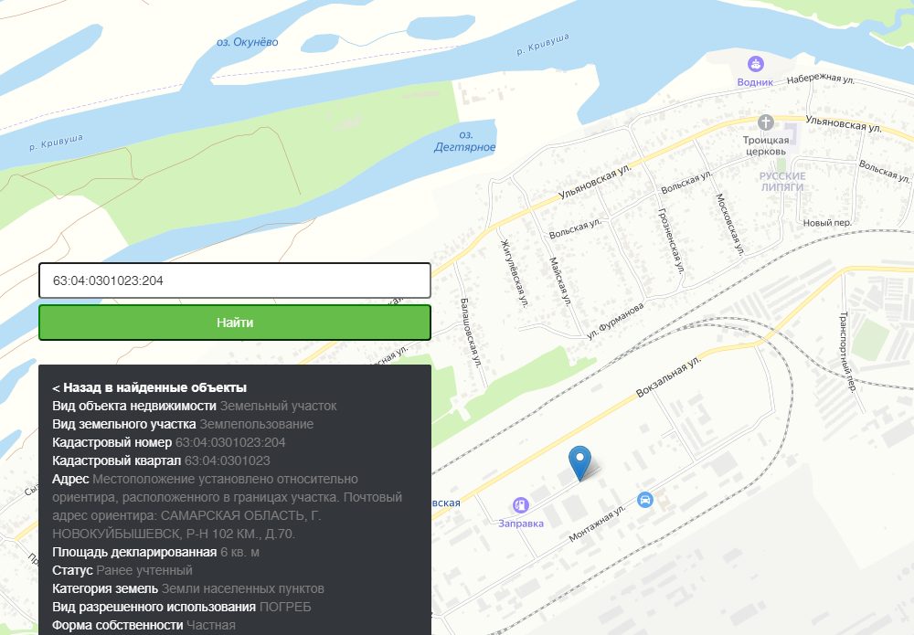Screen dimensions: 914x635
Task: Click the Жигулёвская ул. street label
Action: (514, 273)
